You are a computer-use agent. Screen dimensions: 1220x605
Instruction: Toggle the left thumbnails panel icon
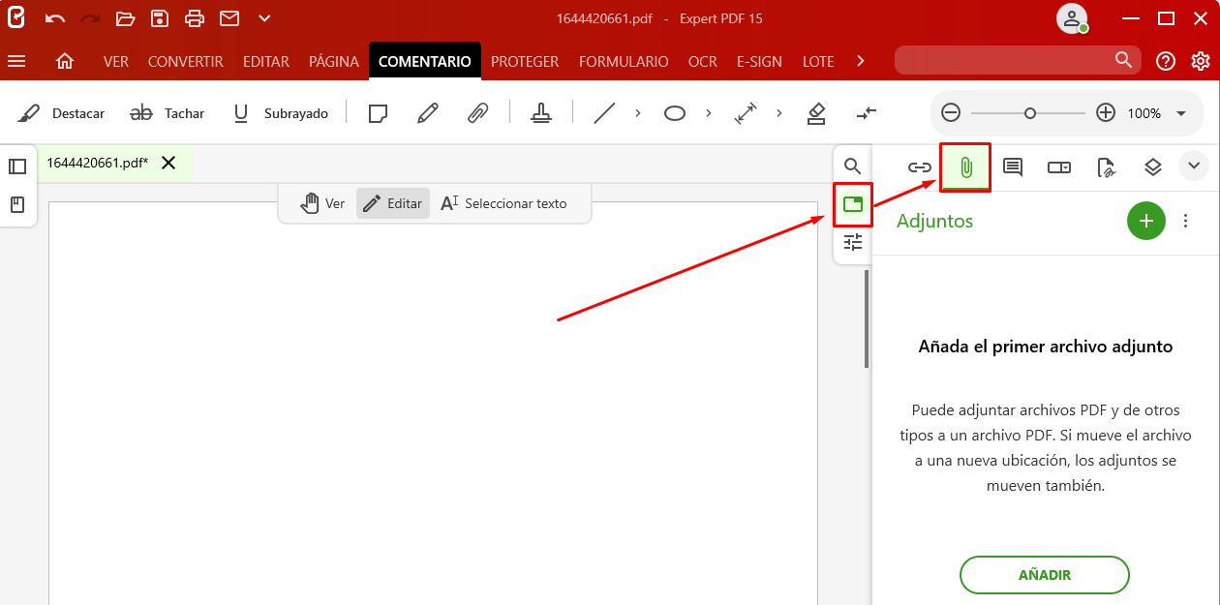pyautogui.click(x=17, y=166)
